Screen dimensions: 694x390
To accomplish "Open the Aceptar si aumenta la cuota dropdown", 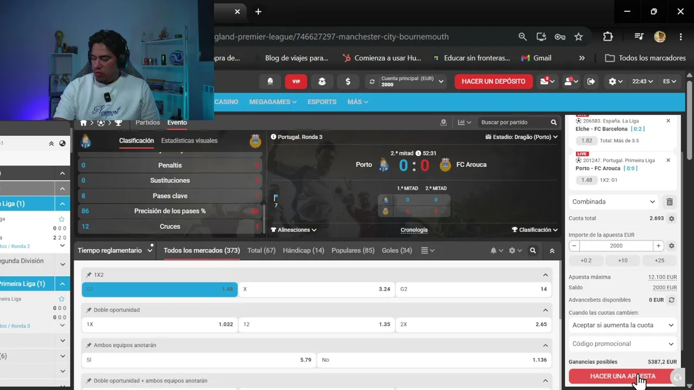I will 623,325.
